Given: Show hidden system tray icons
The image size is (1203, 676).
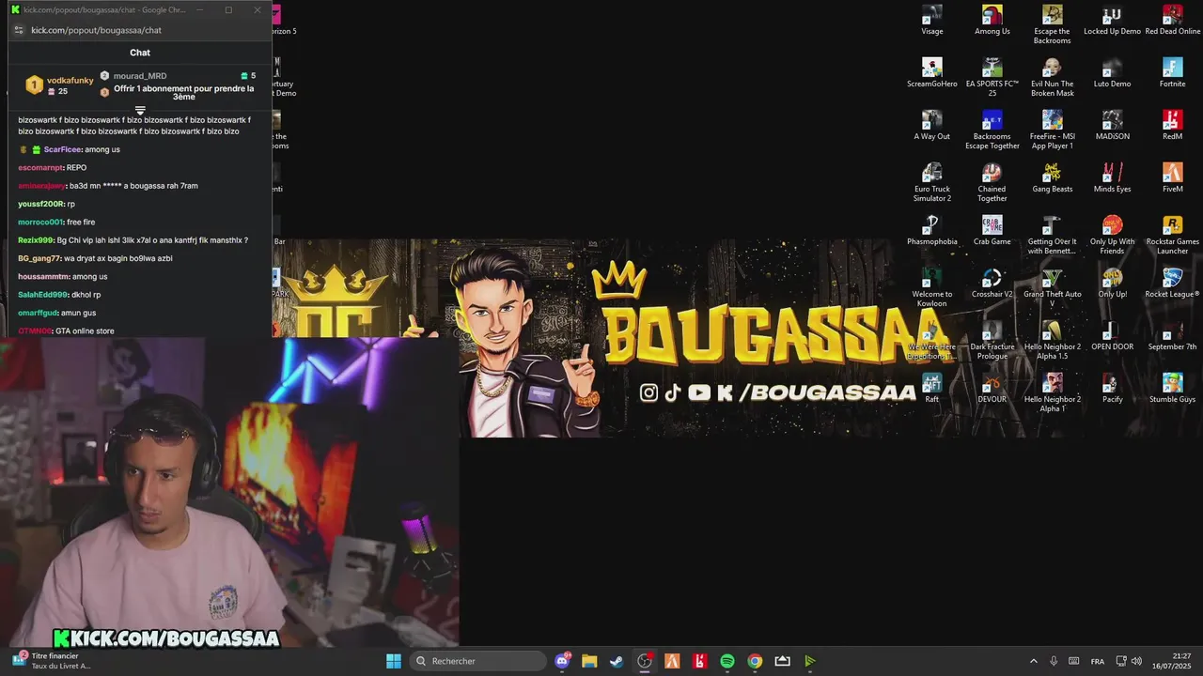Looking at the screenshot, I should click(x=1034, y=661).
